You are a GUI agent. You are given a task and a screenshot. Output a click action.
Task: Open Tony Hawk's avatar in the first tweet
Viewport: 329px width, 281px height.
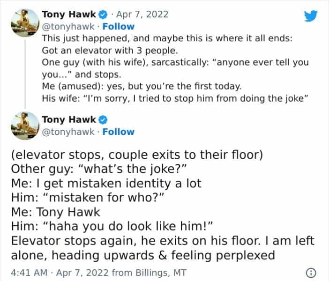[24, 21]
